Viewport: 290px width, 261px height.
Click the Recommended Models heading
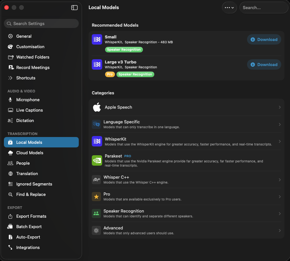click(115, 25)
